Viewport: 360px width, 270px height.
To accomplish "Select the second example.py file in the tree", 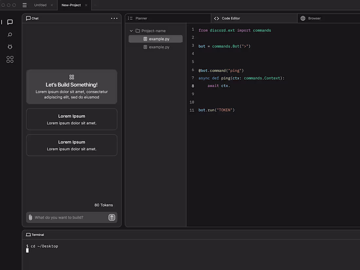I will (x=160, y=47).
